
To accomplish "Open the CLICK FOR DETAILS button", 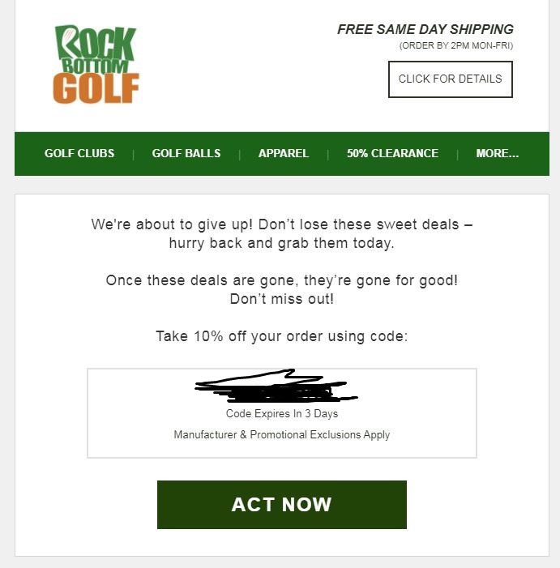I will [x=450, y=79].
